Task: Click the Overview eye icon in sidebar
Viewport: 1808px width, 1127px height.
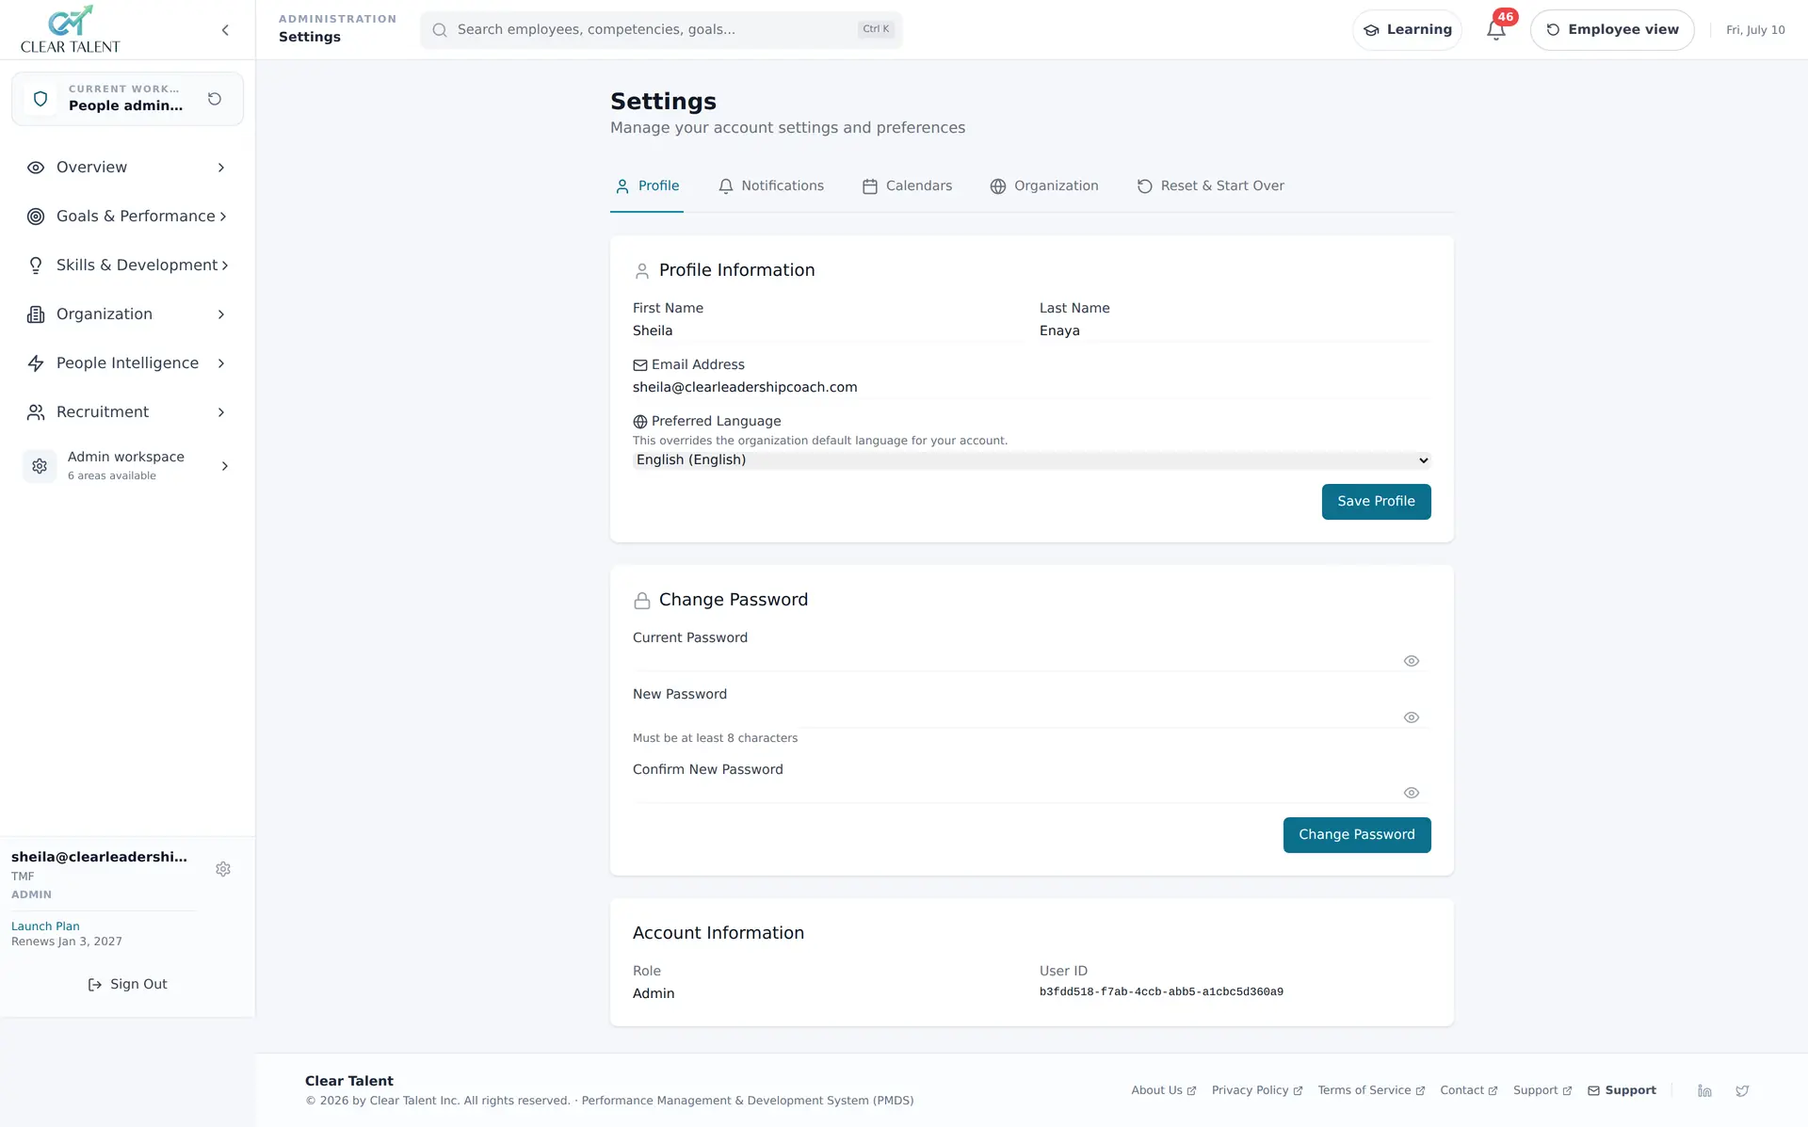Action: coord(36,168)
